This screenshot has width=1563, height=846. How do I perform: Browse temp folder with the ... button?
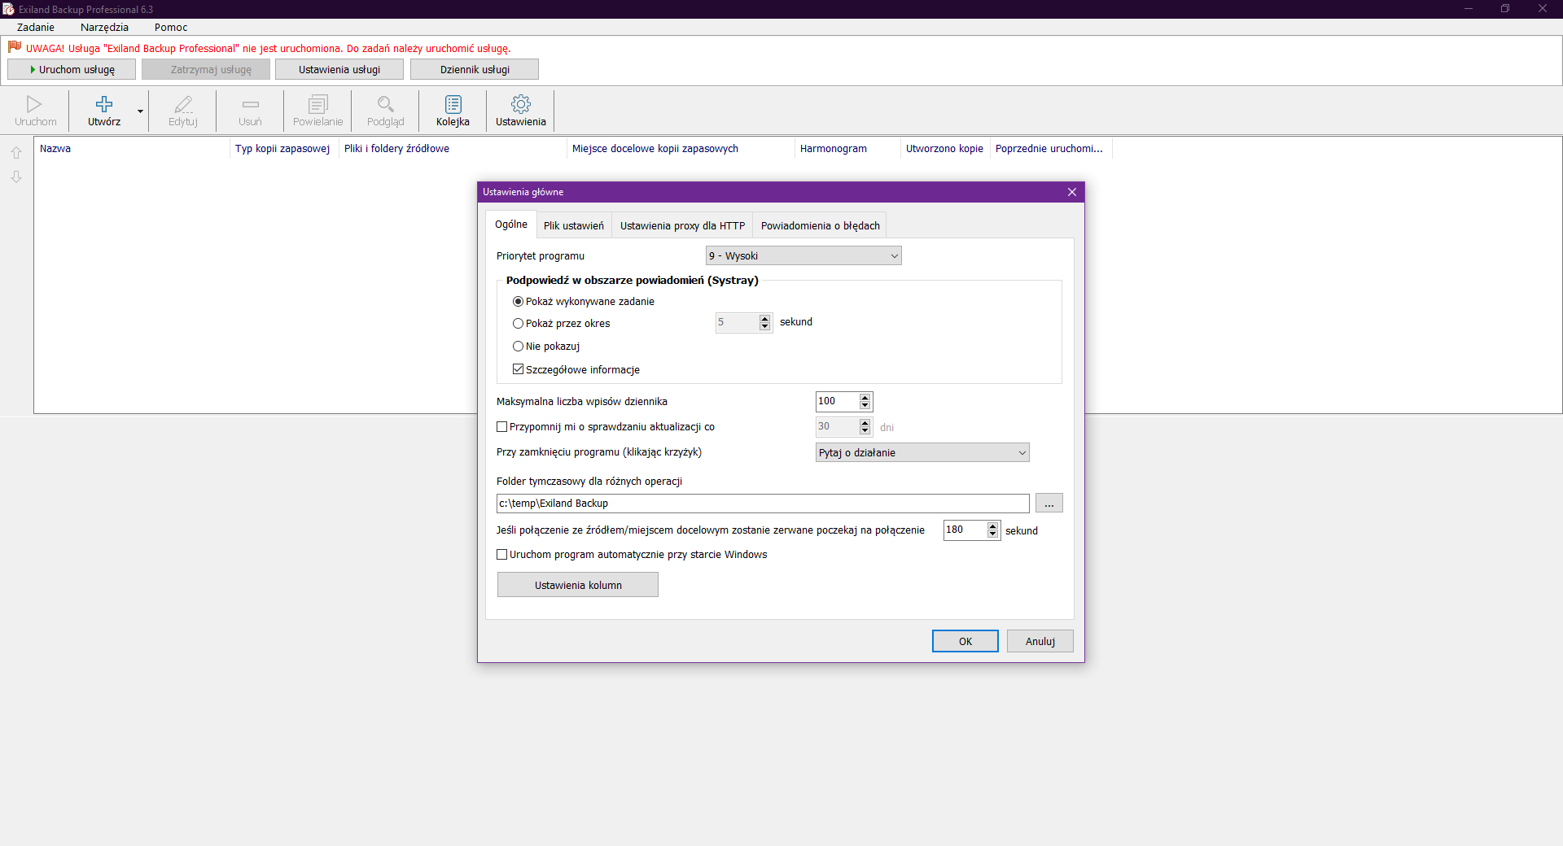(1049, 504)
